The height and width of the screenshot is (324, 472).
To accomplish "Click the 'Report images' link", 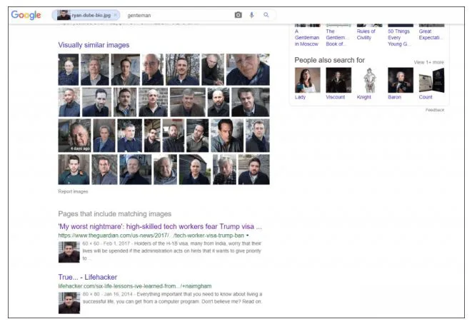I will coord(73,191).
